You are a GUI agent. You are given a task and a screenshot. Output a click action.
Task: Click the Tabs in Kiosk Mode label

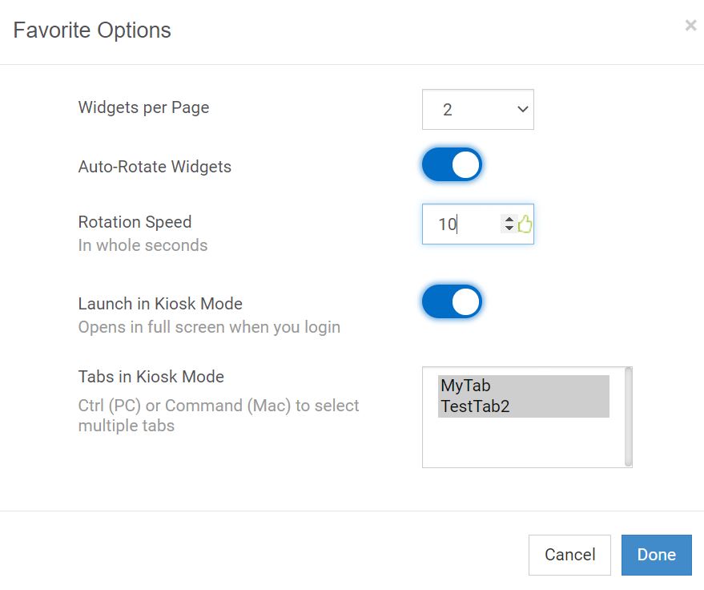pyautogui.click(x=151, y=377)
